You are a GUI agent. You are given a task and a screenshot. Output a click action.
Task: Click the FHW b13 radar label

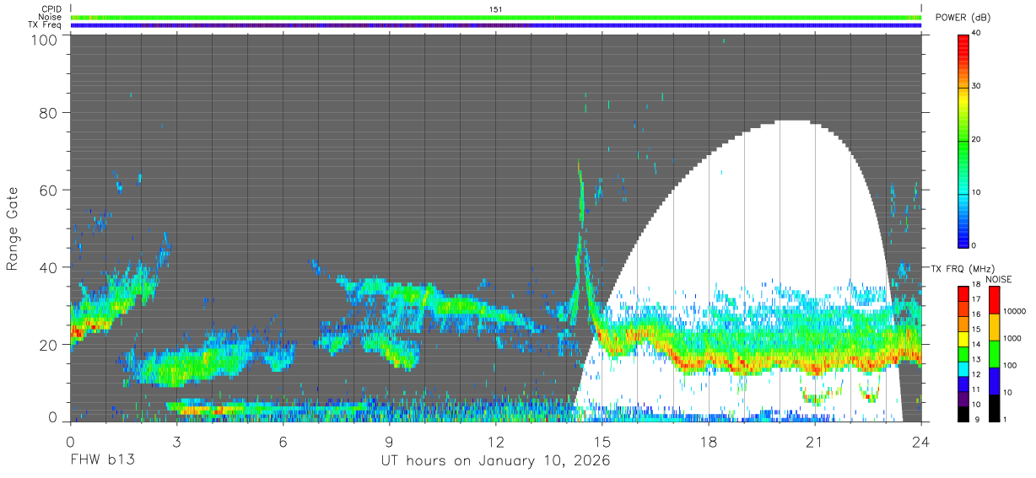pyautogui.click(x=102, y=461)
